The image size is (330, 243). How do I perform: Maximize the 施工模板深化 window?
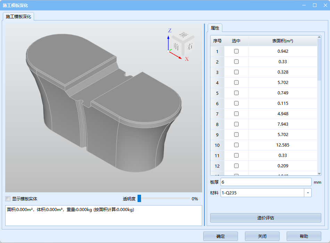pyautogui.click(x=315, y=5)
